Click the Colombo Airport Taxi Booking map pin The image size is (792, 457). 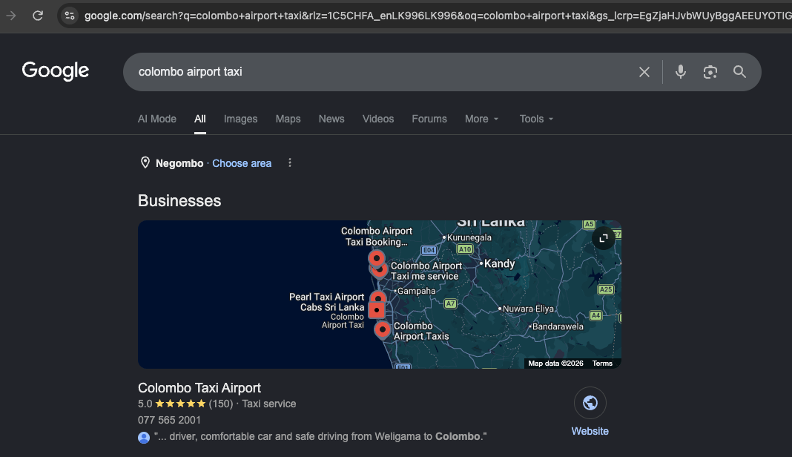pos(376,259)
